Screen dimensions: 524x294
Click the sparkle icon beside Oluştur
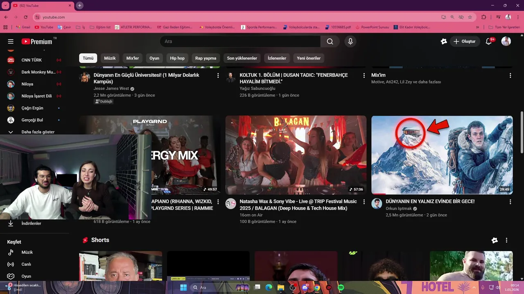444,41
